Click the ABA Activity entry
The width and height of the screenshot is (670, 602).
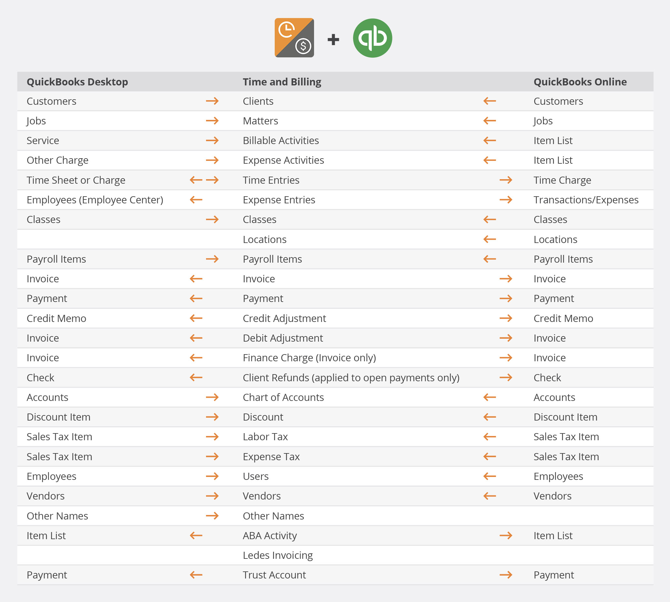pos(270,536)
